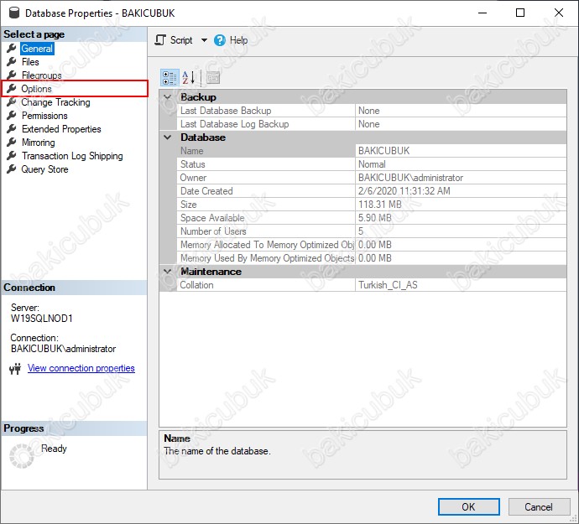579x524 pixels.
Task: Click the blue Help question mark icon
Action: (219, 40)
